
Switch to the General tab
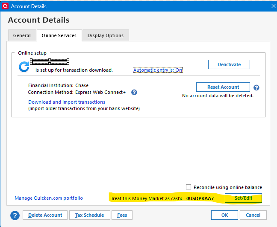click(22, 35)
